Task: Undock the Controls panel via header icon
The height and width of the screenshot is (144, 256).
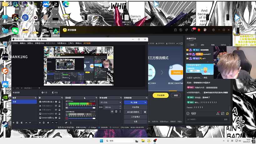Action: coord(146,98)
